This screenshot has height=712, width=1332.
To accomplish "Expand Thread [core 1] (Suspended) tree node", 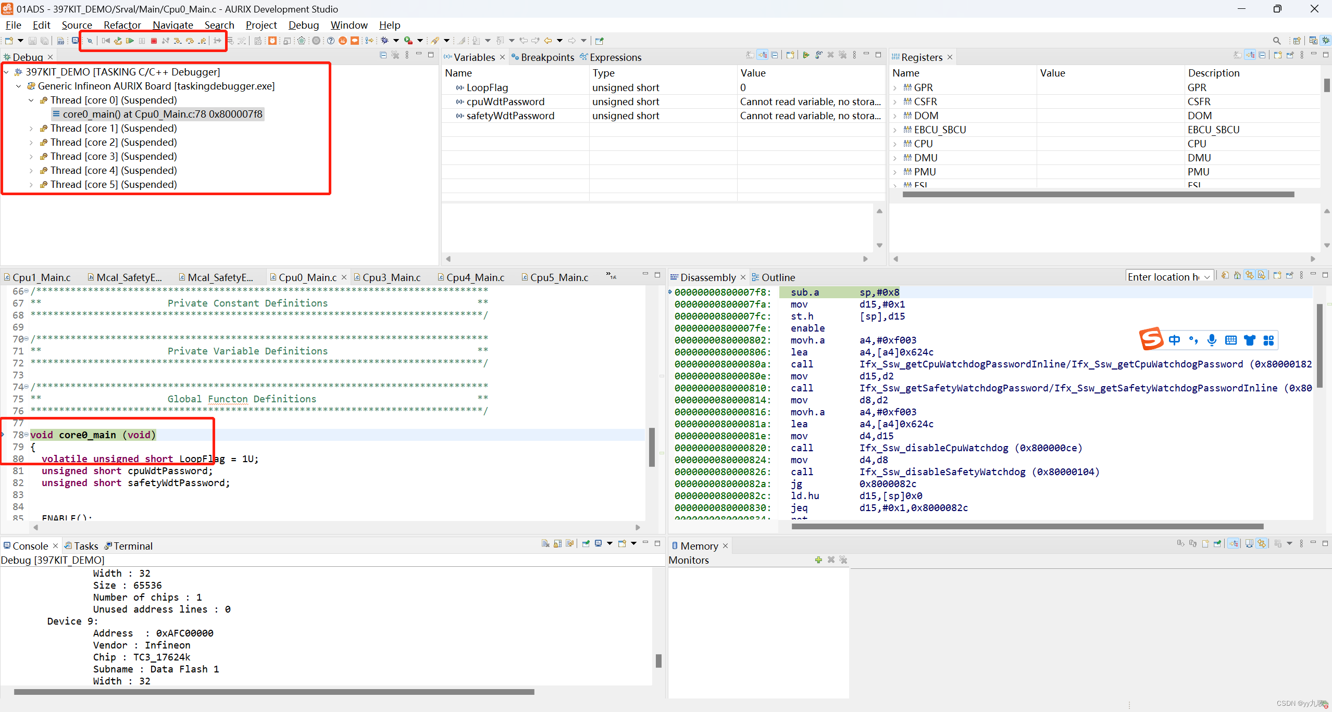I will (x=32, y=128).
